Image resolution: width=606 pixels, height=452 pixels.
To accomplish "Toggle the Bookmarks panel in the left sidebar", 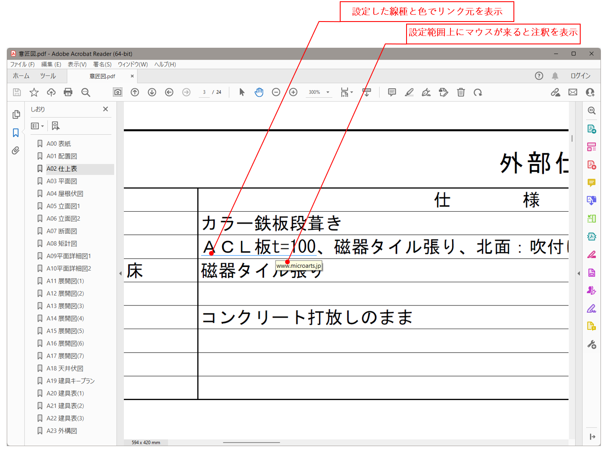I will (15, 133).
